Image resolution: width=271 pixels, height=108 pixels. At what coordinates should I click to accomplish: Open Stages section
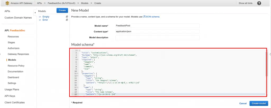[11, 42]
